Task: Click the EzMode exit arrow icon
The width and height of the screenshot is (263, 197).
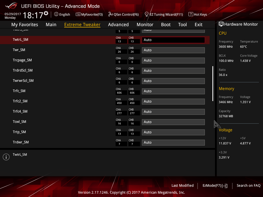Action: click(225, 186)
